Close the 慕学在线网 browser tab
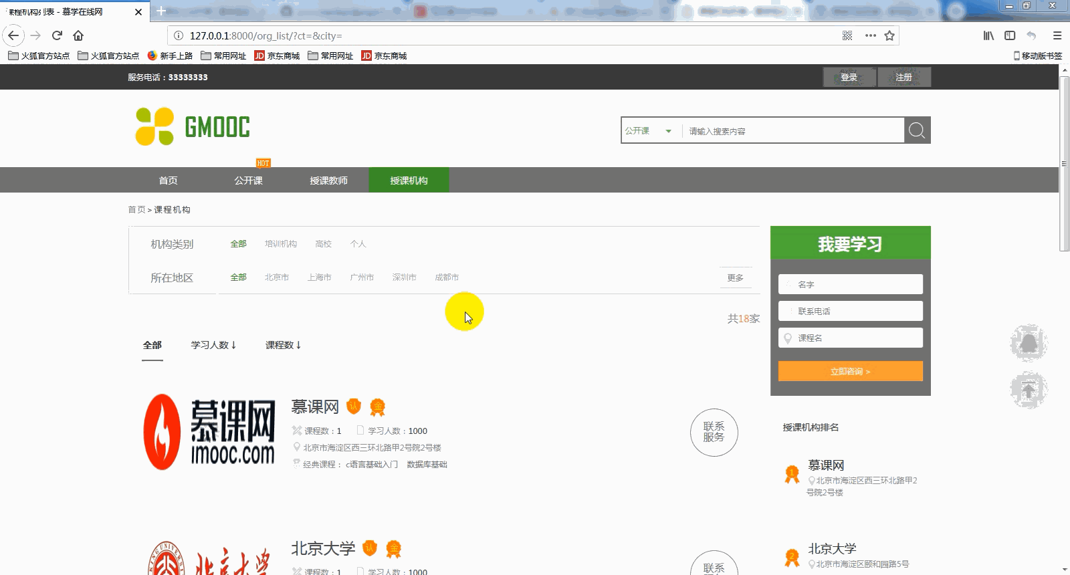This screenshot has width=1070, height=575. tap(138, 12)
